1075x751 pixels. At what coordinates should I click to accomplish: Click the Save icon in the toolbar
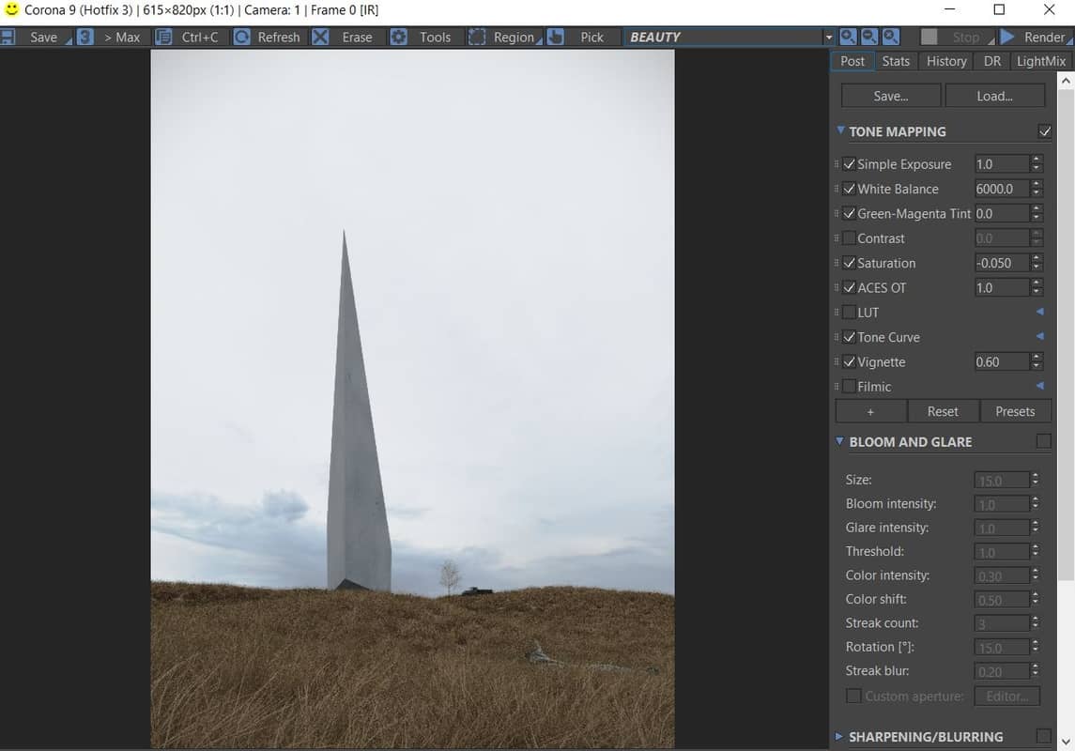[8, 37]
